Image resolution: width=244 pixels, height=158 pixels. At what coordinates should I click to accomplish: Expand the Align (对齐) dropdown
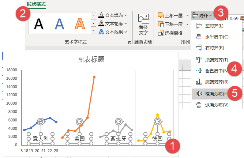point(202,15)
